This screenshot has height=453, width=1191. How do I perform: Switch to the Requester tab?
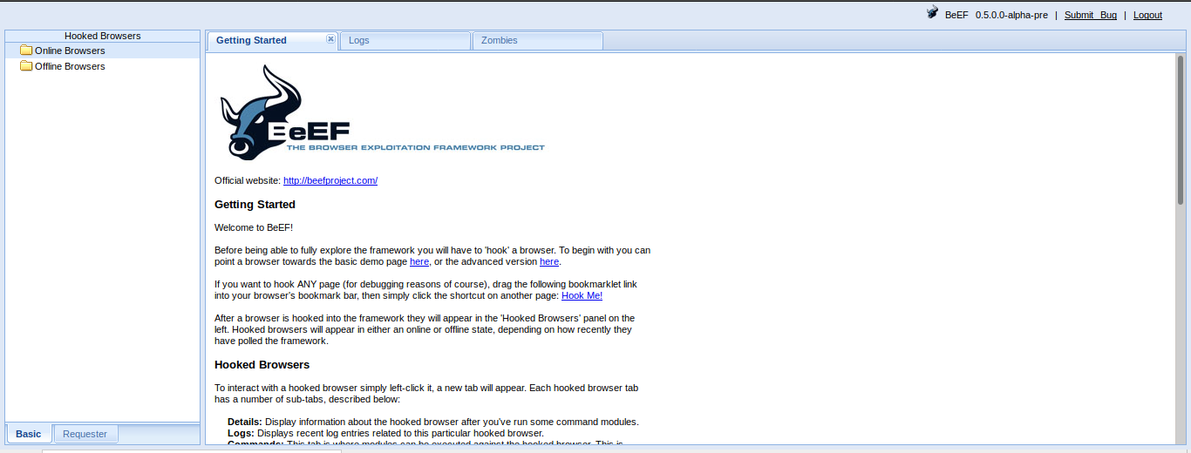85,434
